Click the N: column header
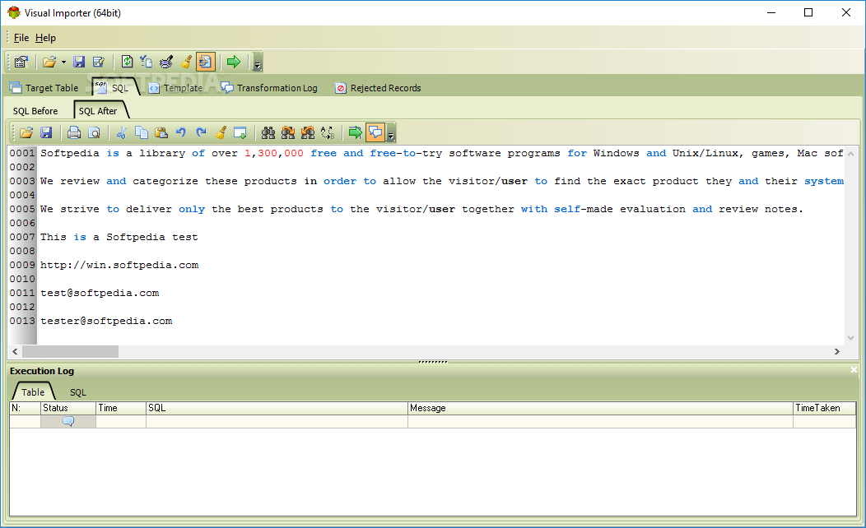The height and width of the screenshot is (528, 866). pyautogui.click(x=26, y=408)
